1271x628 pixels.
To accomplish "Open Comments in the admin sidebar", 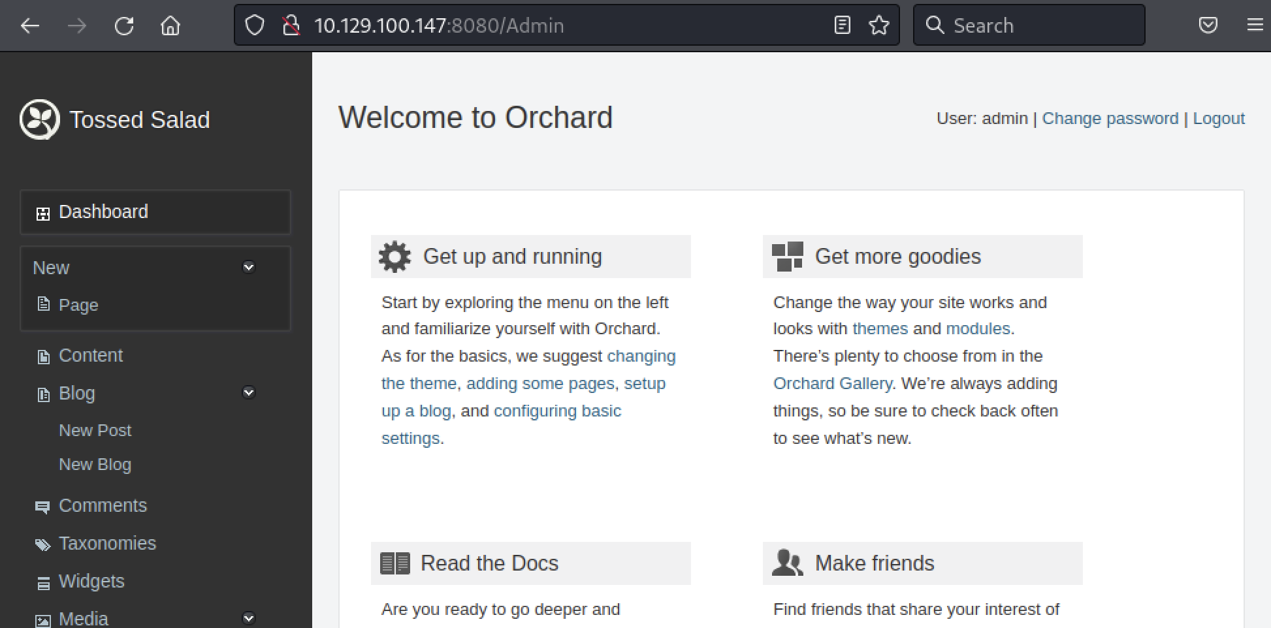I will click(103, 506).
